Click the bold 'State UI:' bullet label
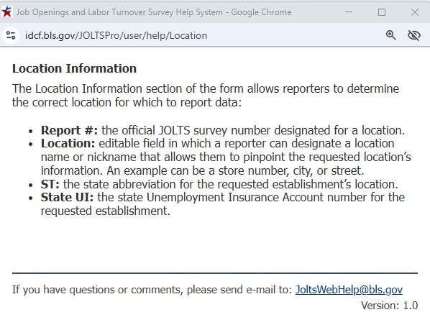 (67, 197)
